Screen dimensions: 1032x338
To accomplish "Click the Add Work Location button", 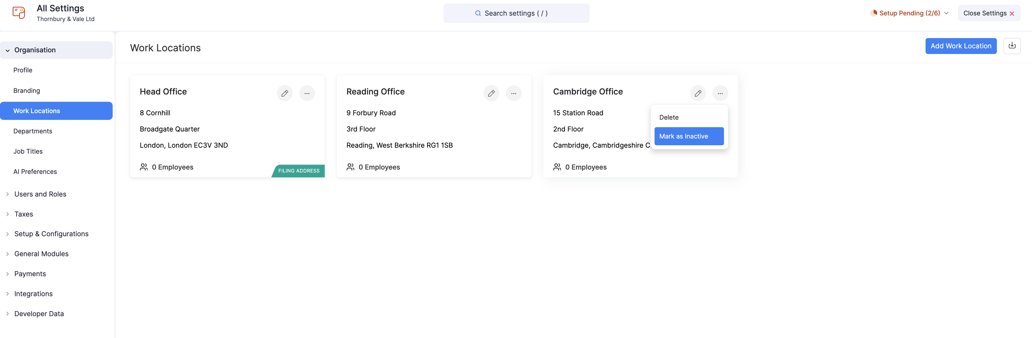I will 961,46.
